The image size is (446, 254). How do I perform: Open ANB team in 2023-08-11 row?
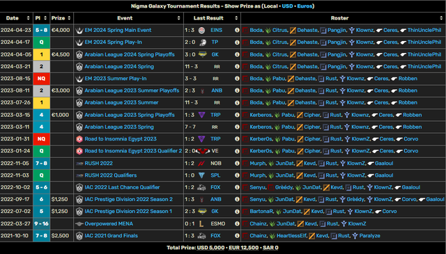point(217,90)
